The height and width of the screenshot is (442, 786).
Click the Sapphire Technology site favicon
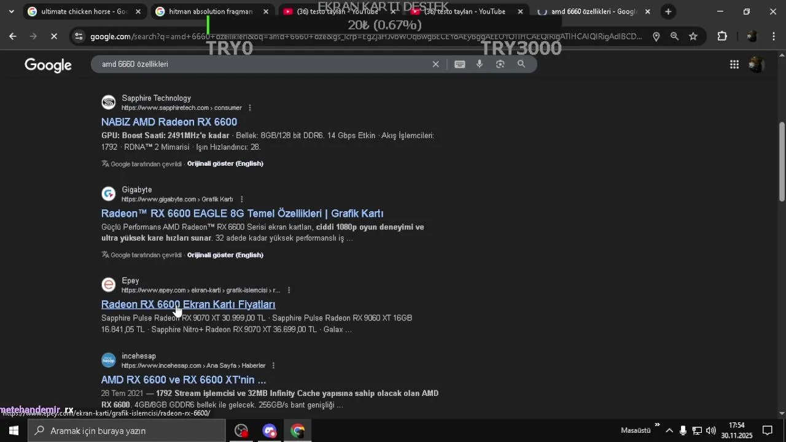109,103
